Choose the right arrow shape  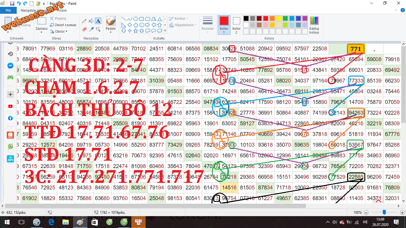click(148, 25)
